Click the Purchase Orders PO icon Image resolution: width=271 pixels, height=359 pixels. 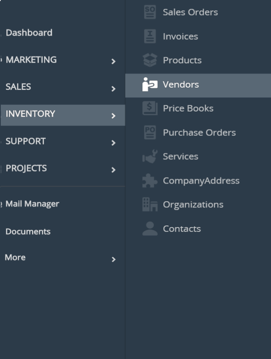(150, 133)
